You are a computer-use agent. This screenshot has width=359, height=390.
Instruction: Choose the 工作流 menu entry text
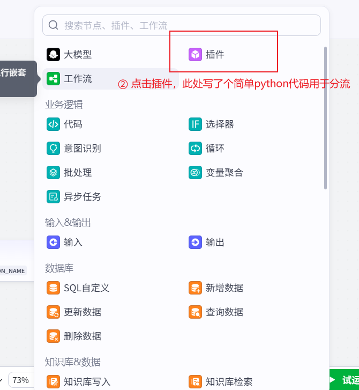[x=78, y=79]
